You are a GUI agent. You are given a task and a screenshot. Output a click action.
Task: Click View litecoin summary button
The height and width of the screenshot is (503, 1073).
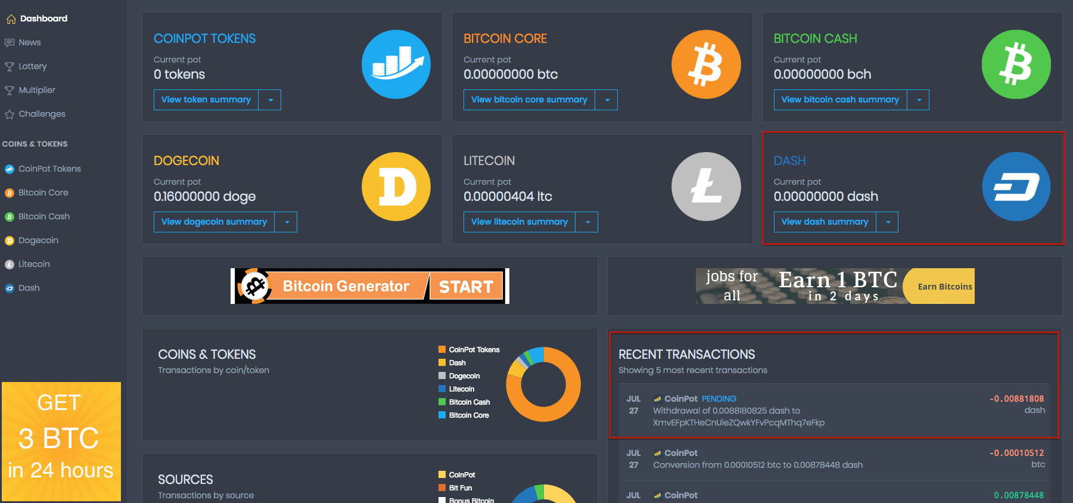pos(520,222)
